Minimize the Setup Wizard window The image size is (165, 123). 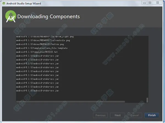[144, 3]
